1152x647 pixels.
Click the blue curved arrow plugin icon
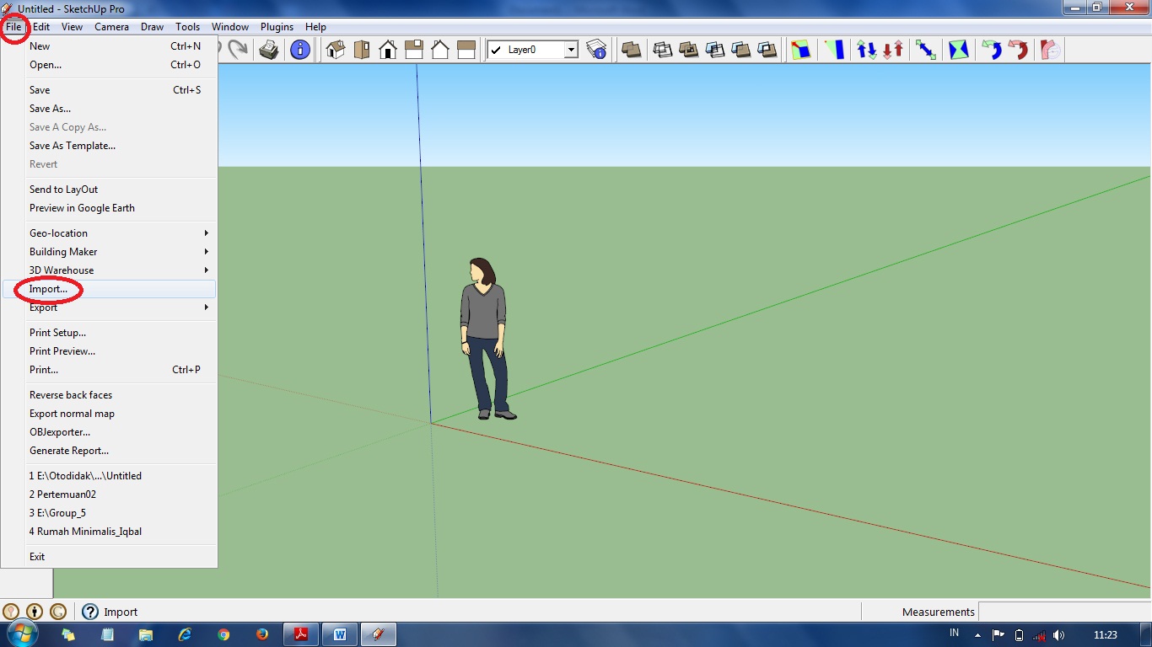tap(992, 50)
